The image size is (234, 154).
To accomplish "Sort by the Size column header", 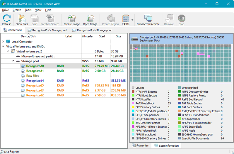I will pyautogui.click(x=119, y=36).
